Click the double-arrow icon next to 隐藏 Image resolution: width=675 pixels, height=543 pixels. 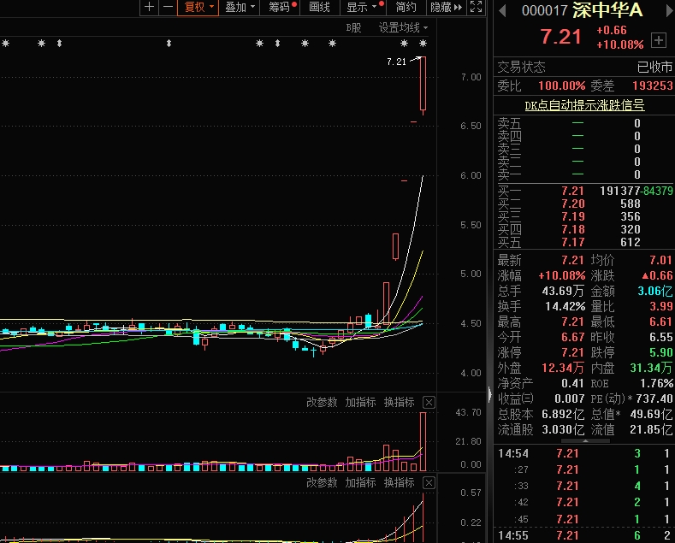tap(458, 7)
